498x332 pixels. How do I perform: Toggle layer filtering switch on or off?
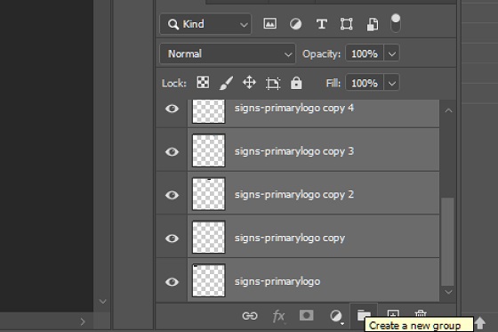click(x=396, y=23)
